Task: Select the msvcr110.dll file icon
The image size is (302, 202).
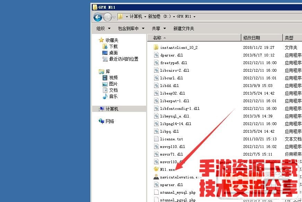Action: (x=156, y=162)
